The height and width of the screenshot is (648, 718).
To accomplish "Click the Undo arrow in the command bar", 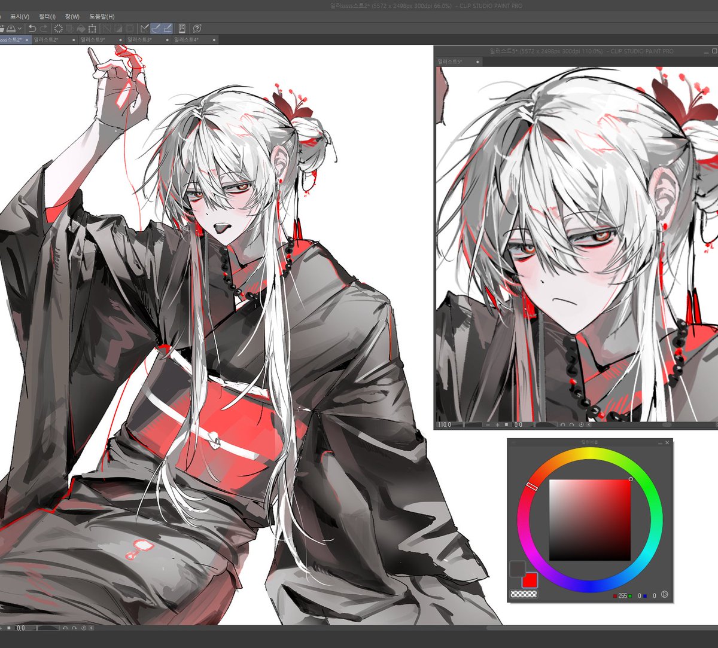I will coord(32,29).
